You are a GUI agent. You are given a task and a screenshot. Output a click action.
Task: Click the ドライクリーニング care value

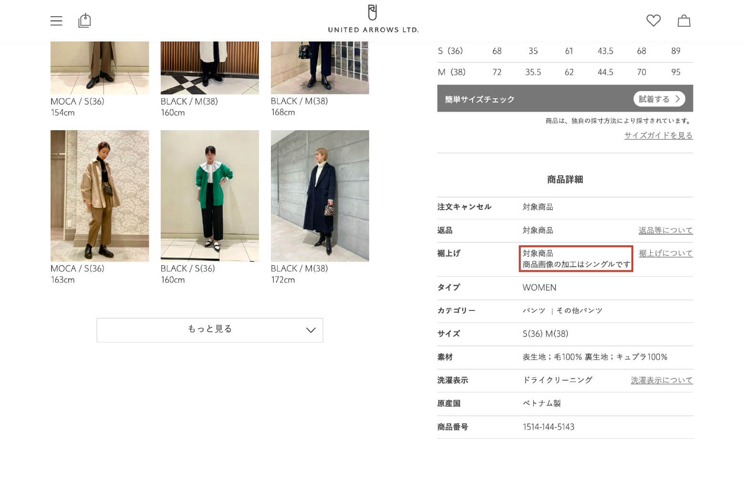coord(558,380)
